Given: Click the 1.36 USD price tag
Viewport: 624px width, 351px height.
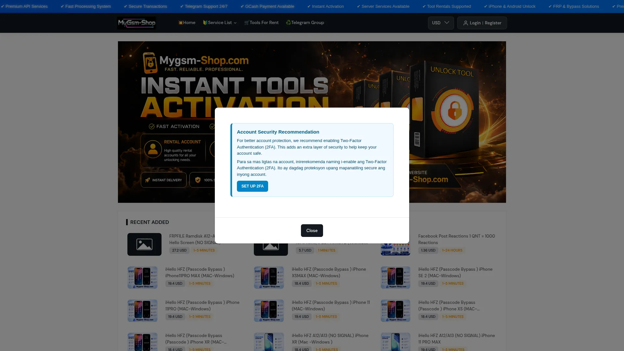Looking at the screenshot, I should click(428, 250).
